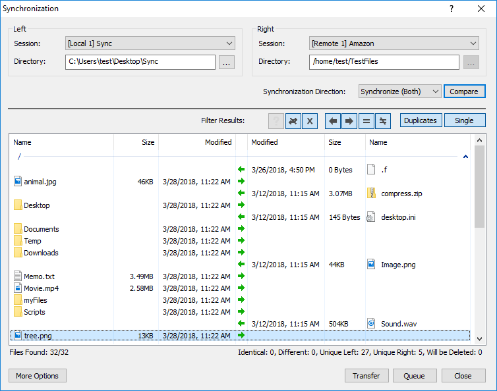Screen dimensions: 497x391
Task: Click the desktop.ini settings file icon
Action: [x=371, y=217]
